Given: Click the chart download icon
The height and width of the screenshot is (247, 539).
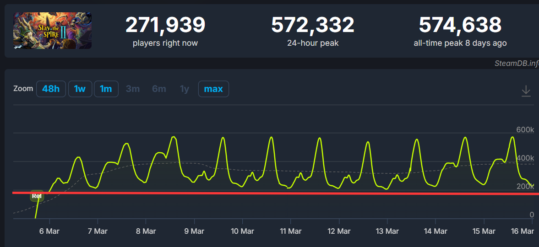Looking at the screenshot, I should click(526, 91).
